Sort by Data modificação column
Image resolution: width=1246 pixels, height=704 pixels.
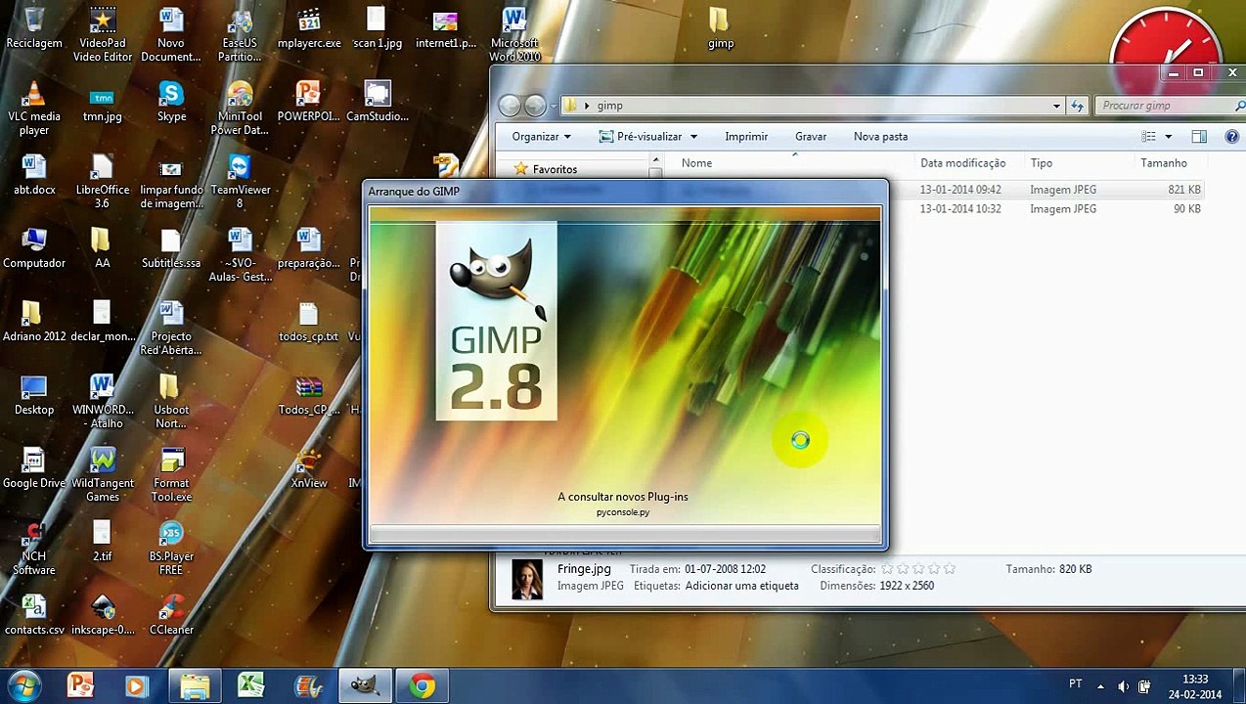pyautogui.click(x=962, y=163)
